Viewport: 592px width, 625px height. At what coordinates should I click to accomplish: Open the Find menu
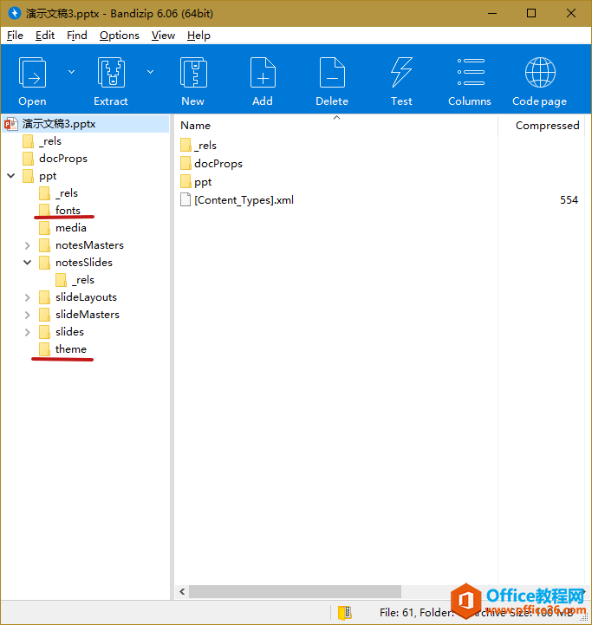(x=77, y=36)
